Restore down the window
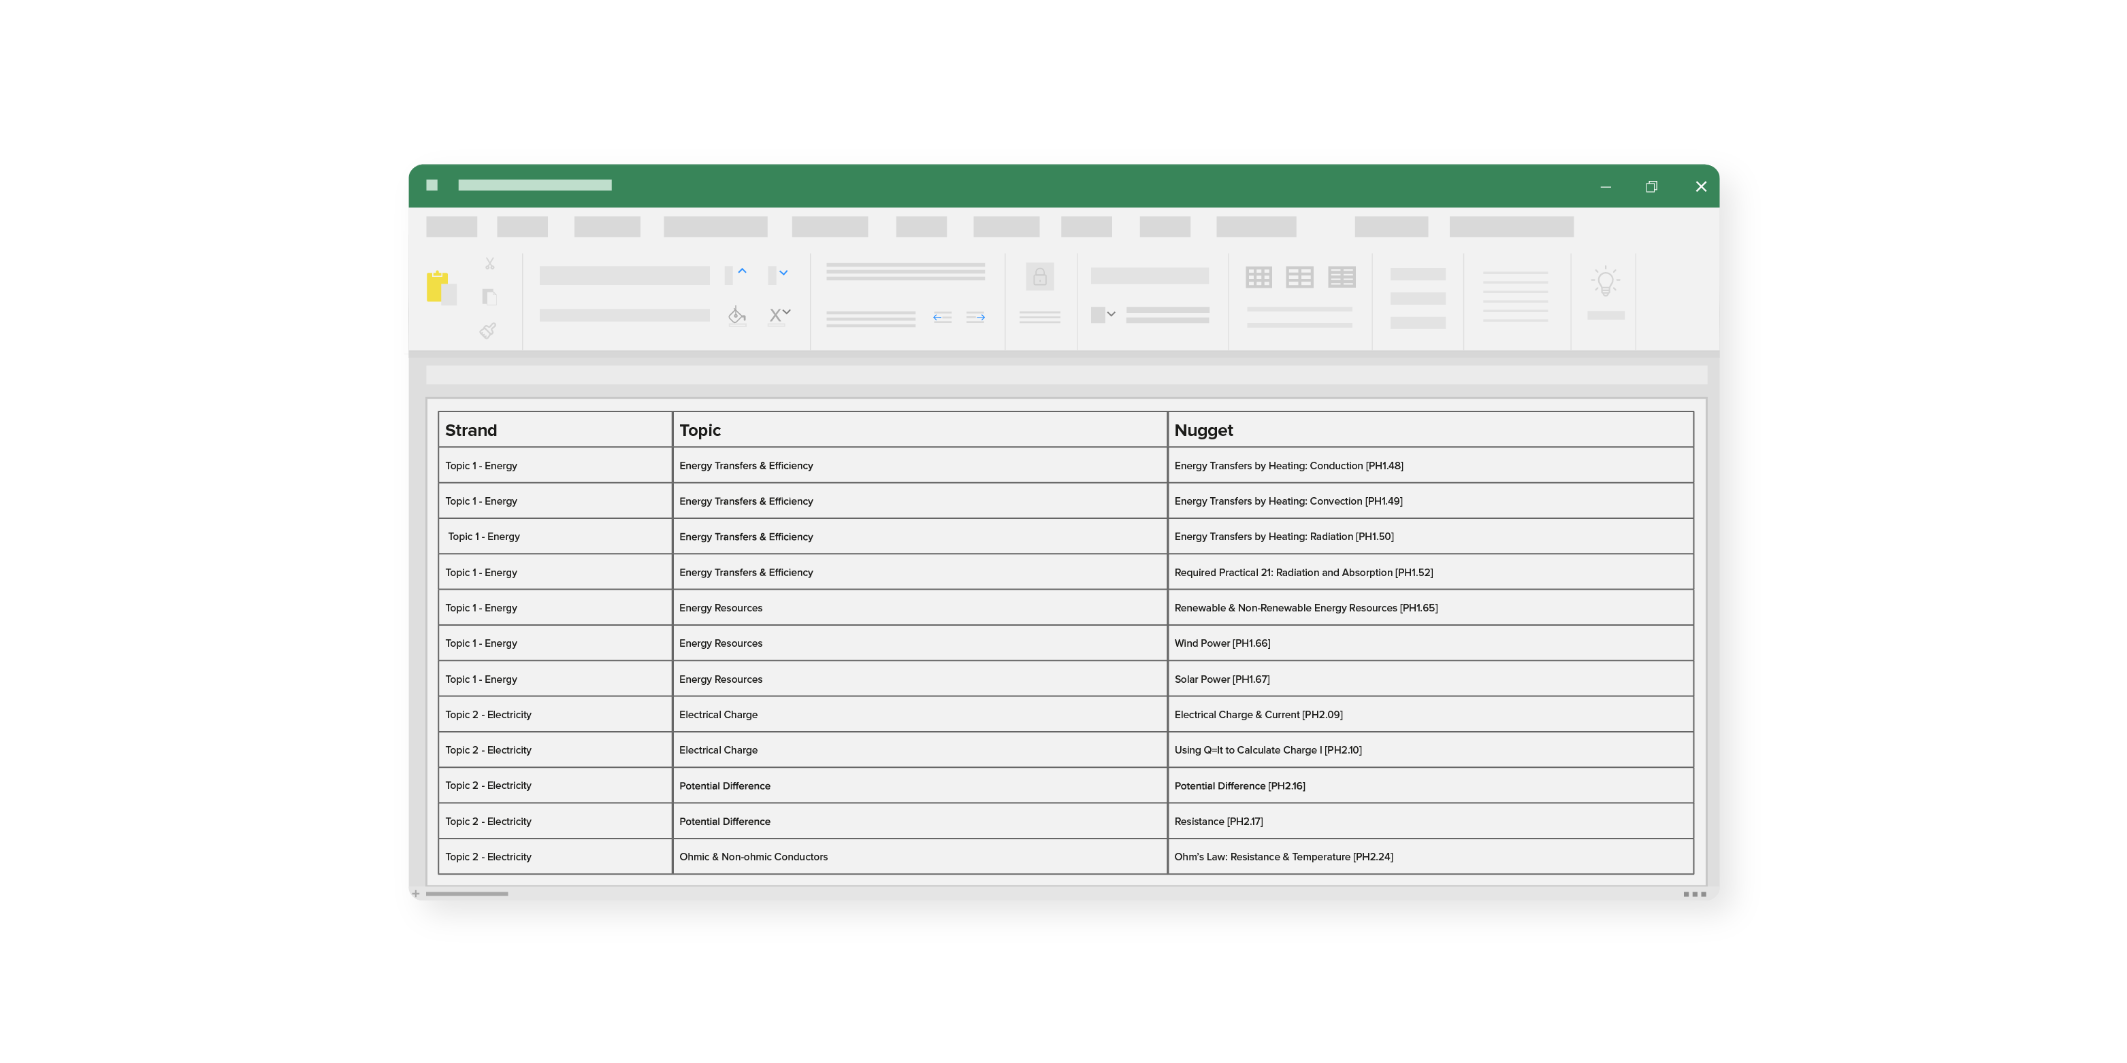Screen dimensions: 2127x1063 click(x=1651, y=186)
